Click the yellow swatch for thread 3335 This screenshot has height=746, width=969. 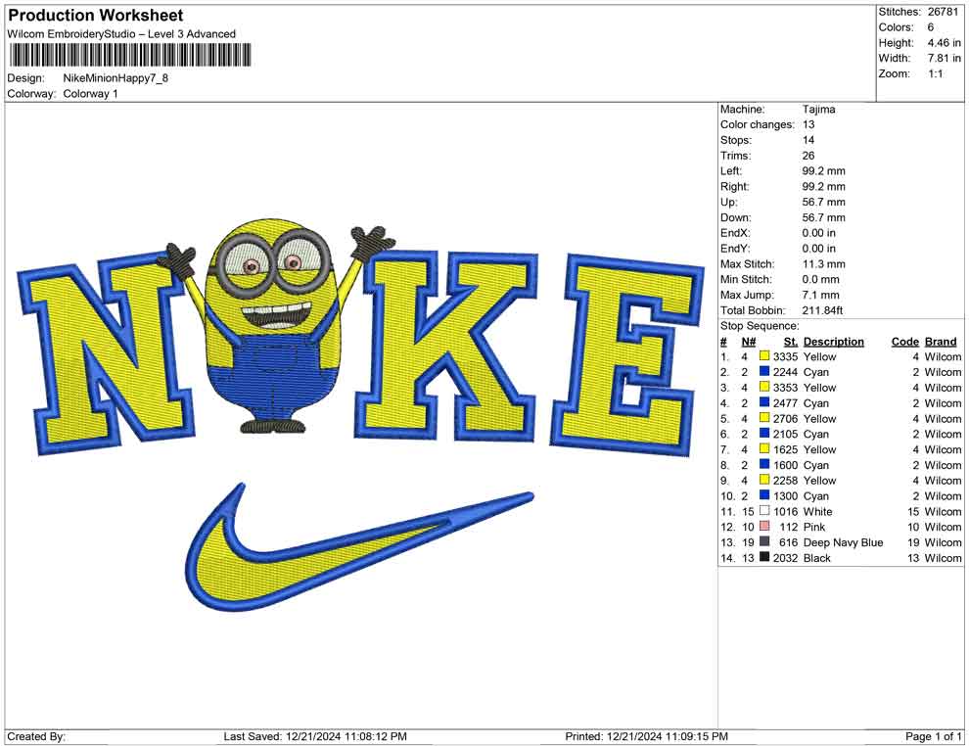(764, 356)
